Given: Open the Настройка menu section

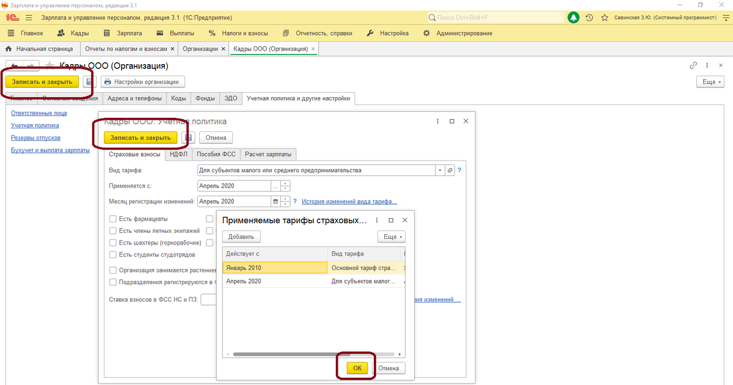Looking at the screenshot, I should [387, 33].
